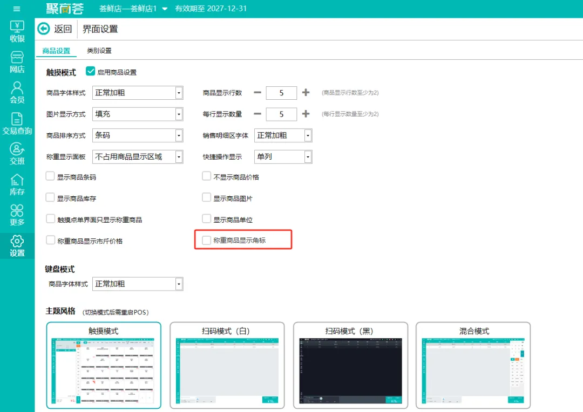The image size is (583, 412).
Task: Increase 商品显示行数 with plus icon
Action: click(306, 93)
